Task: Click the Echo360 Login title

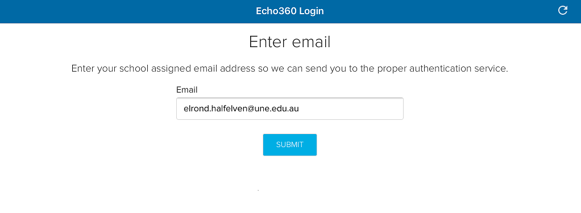Action: [290, 11]
